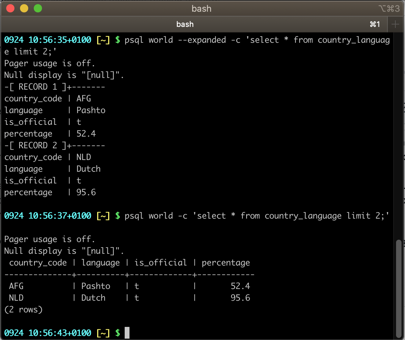The width and height of the screenshot is (405, 340).
Task: Click Pashto value under RECORD 1
Action: [x=91, y=110]
